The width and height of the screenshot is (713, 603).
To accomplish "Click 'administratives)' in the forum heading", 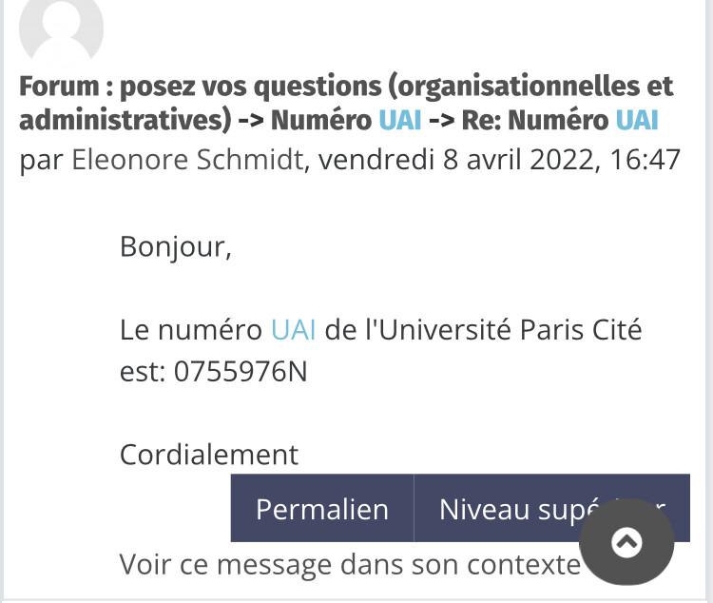I will 125,121.
